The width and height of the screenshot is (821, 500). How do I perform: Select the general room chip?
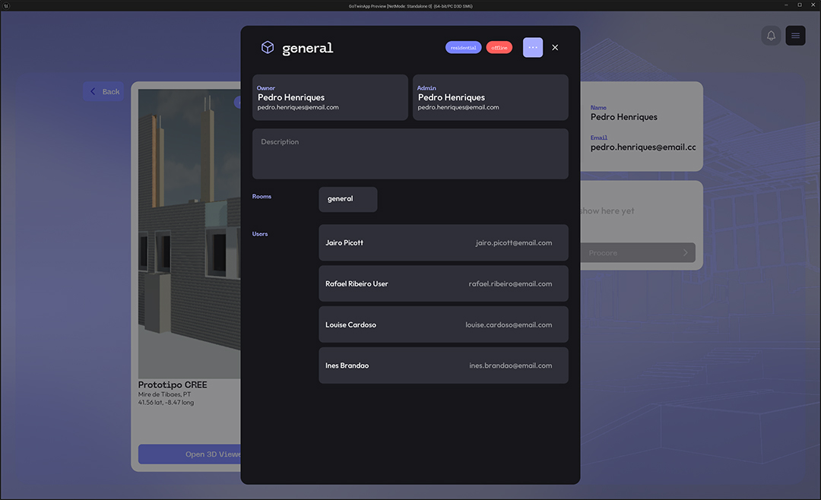[x=347, y=199]
